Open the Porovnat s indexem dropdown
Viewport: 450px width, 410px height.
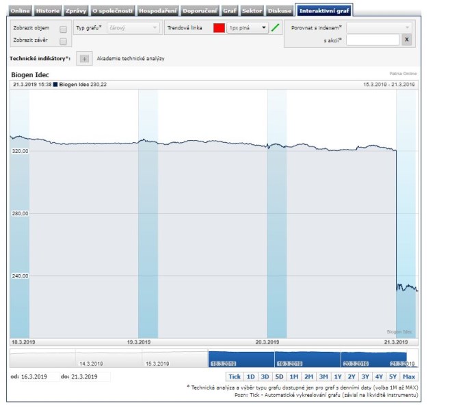[379, 27]
